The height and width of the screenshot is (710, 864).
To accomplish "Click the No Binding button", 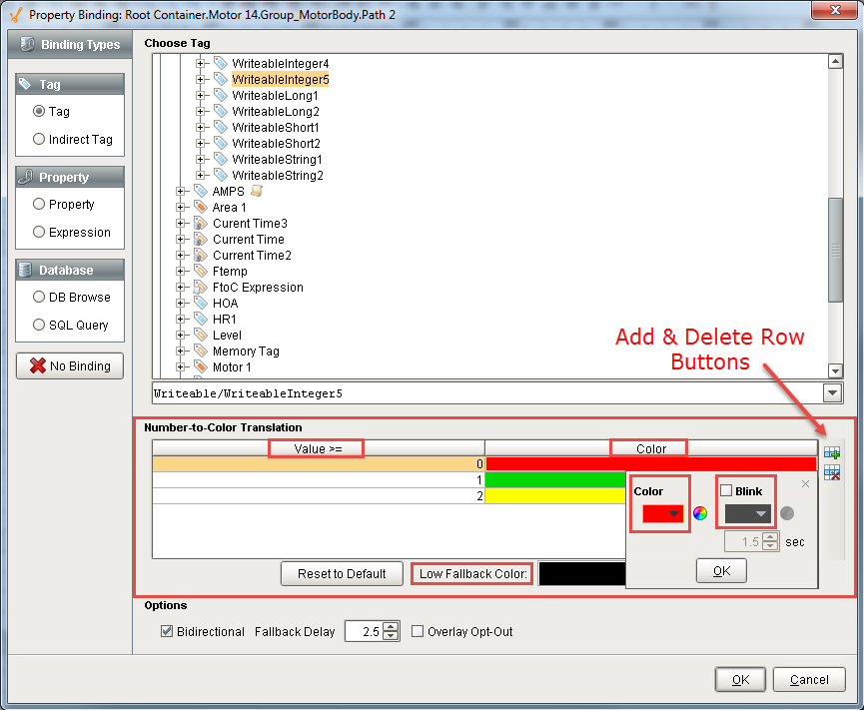I will pos(70,366).
